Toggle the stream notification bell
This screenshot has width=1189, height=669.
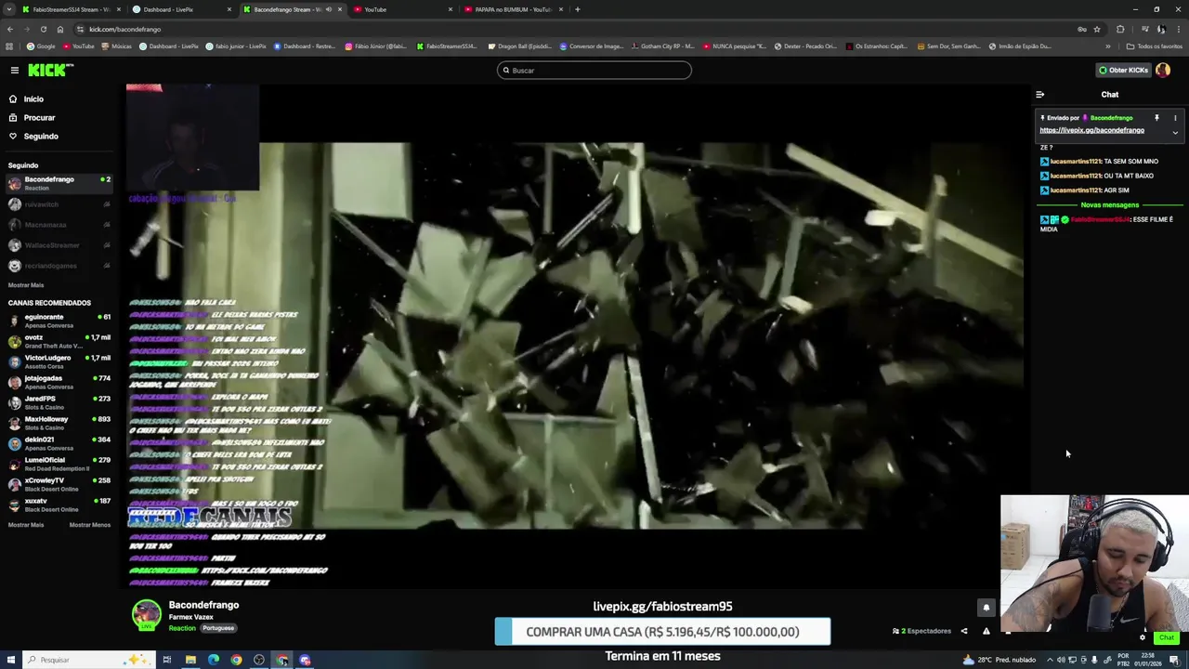point(986,608)
